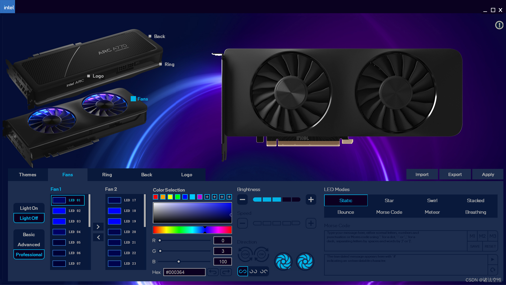Screen dimensions: 506x285
Task: Add custom color in first plus swatch
Action: click(x=207, y=197)
